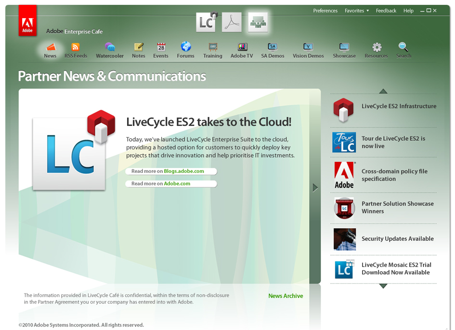This screenshot has height=330, width=455.
Task: Switch to the Partner community people icon
Action: (258, 22)
